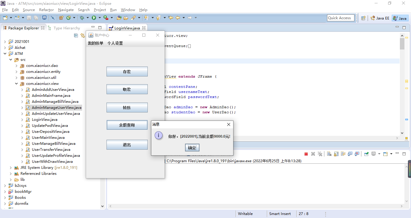Click the 存款 button
Viewport: 411px width, 218px height.
coord(127,72)
